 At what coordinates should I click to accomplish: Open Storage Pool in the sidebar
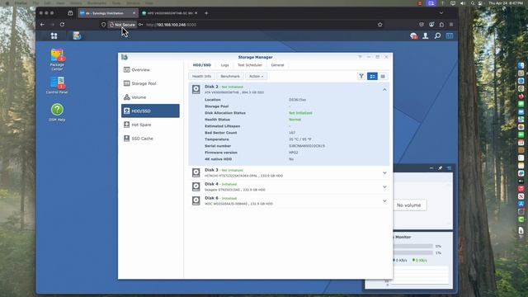150,83
